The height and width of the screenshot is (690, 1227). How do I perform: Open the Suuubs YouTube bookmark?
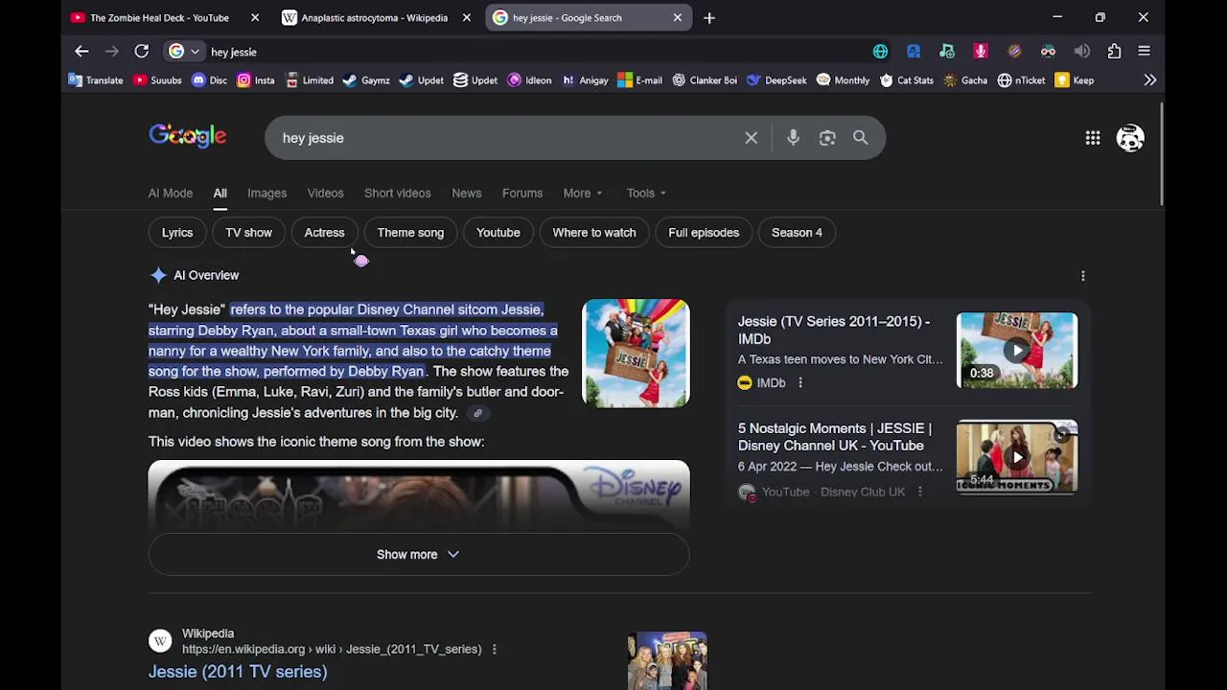coord(157,80)
